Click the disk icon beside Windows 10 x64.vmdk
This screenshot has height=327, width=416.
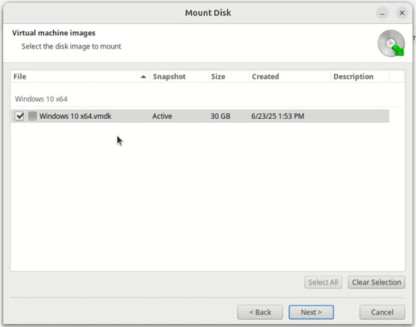32,116
